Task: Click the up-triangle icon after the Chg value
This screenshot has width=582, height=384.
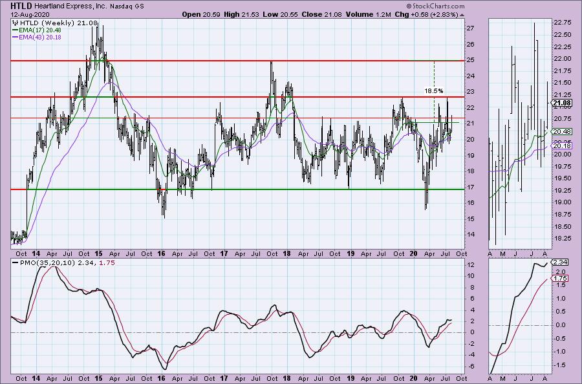Action: click(462, 16)
